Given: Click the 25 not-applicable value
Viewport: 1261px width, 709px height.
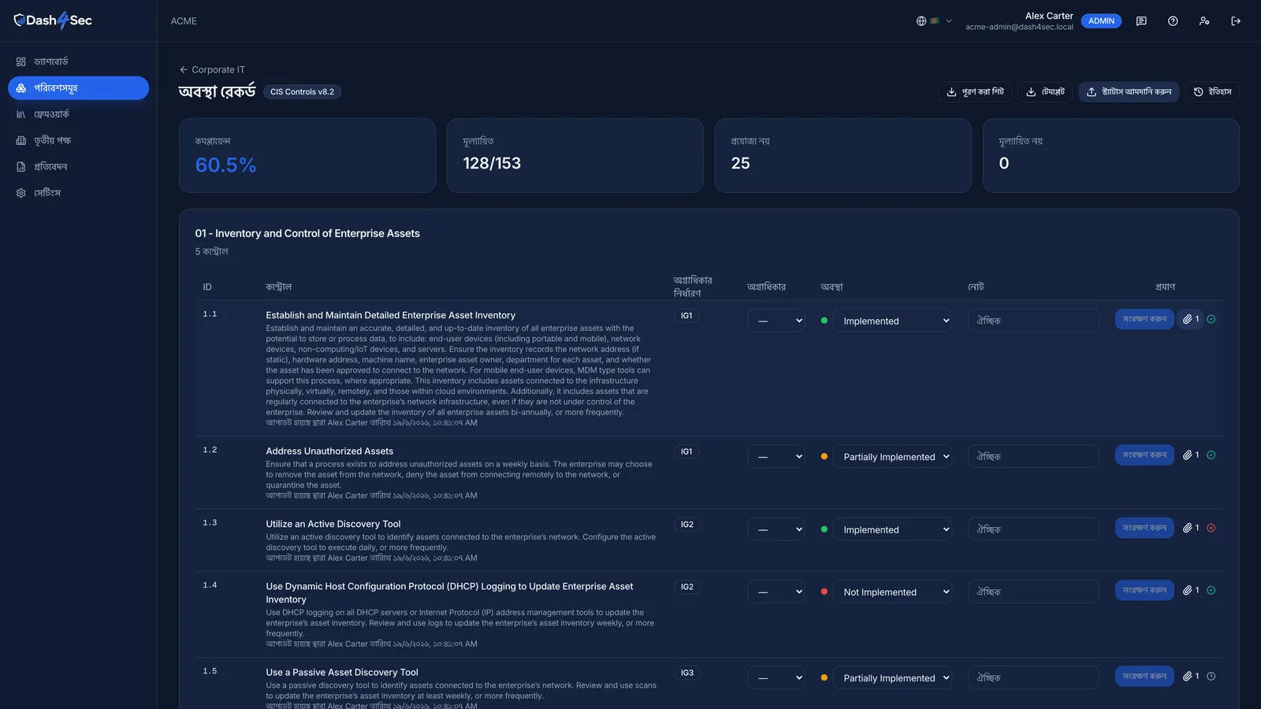Looking at the screenshot, I should pos(740,163).
